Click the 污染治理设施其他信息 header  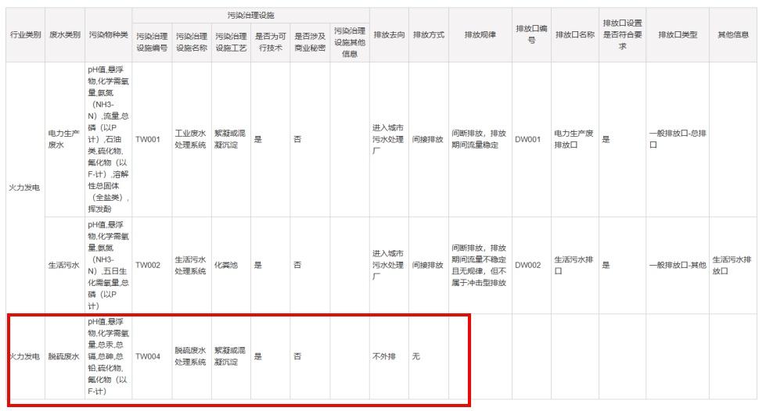pyautogui.click(x=350, y=42)
